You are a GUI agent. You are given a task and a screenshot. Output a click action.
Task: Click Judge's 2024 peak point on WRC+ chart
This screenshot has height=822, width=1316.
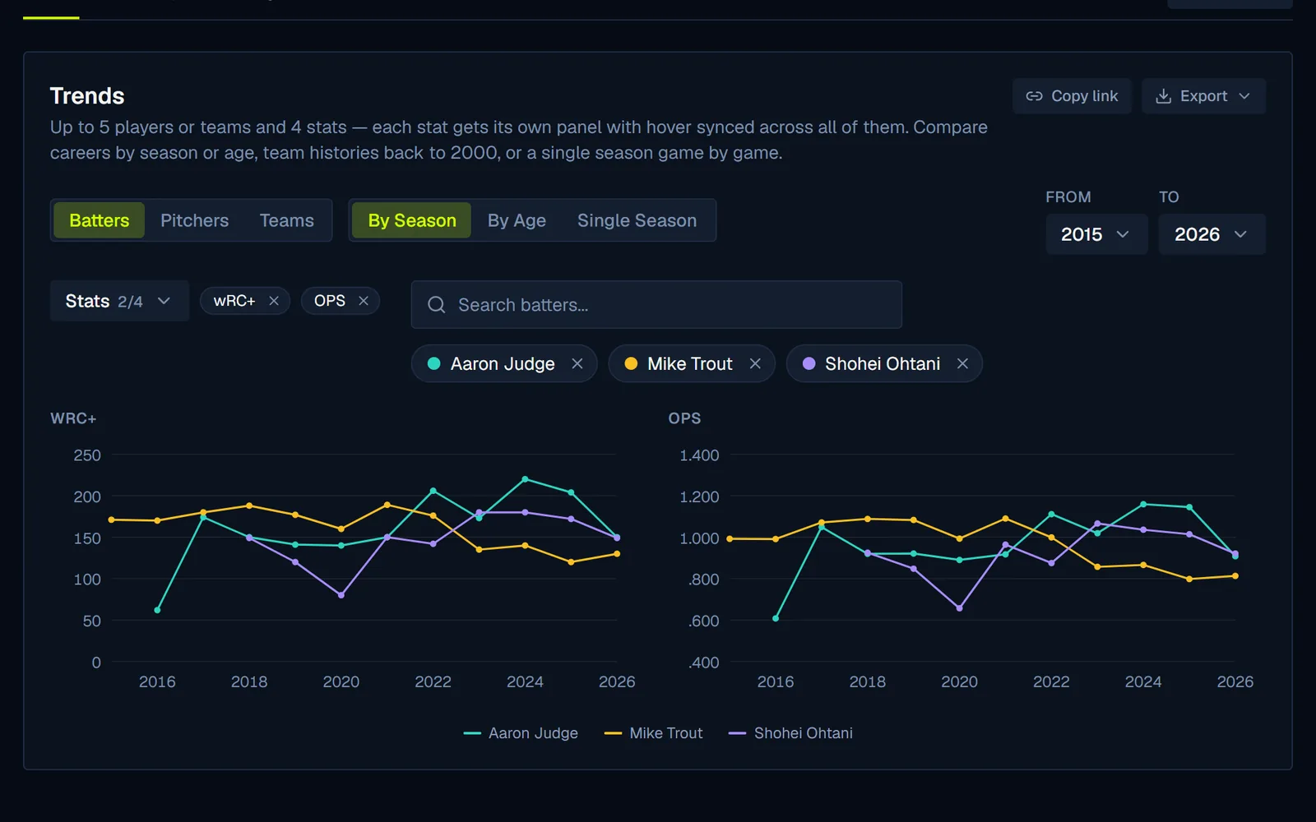(526, 479)
